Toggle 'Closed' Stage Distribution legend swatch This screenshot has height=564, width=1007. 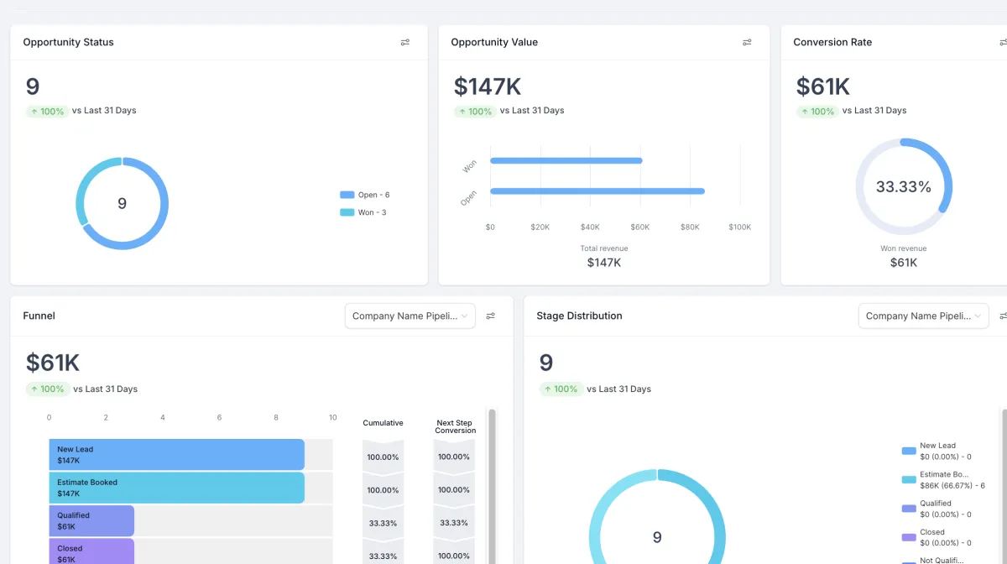tap(909, 537)
